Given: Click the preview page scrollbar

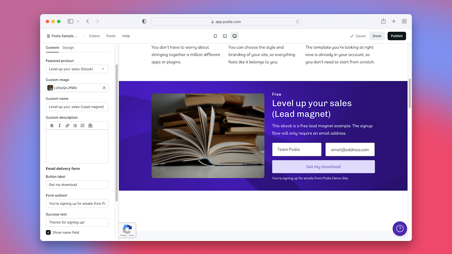Looking at the screenshot, I should pyautogui.click(x=410, y=93).
